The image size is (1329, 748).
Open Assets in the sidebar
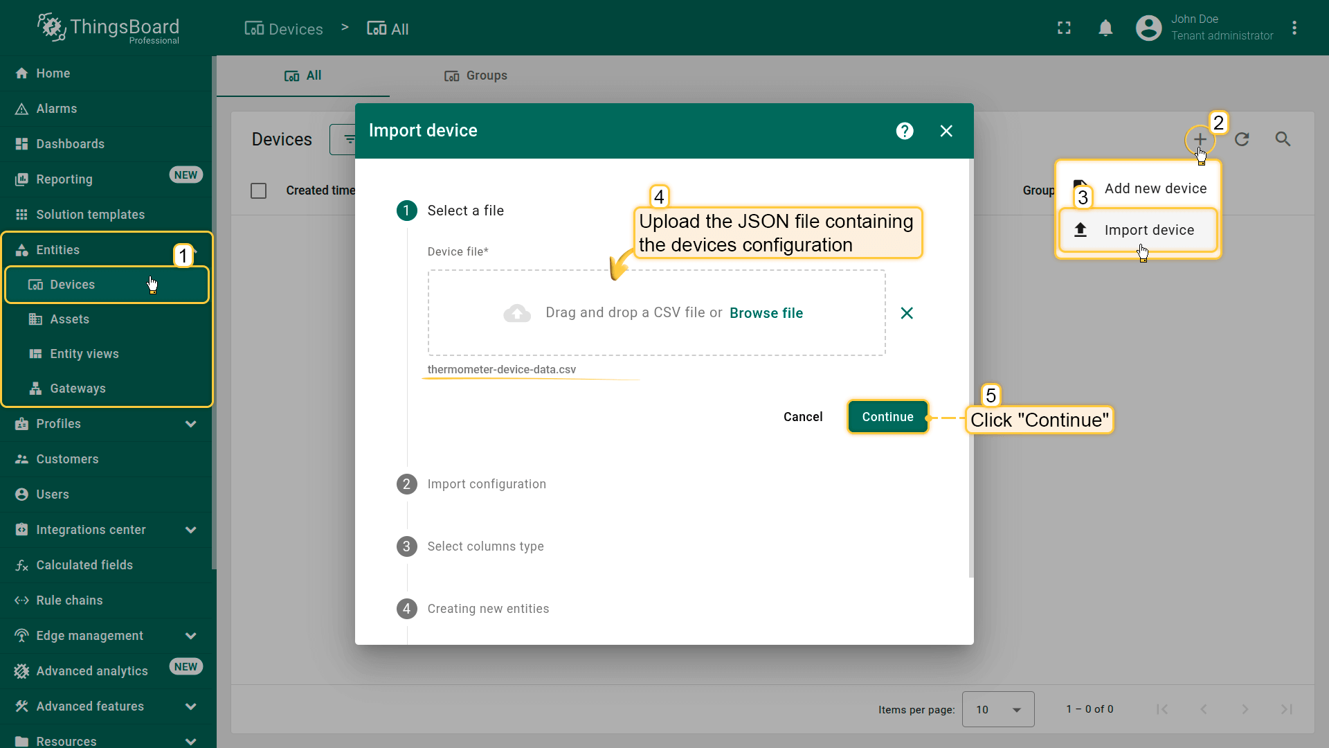(x=69, y=319)
